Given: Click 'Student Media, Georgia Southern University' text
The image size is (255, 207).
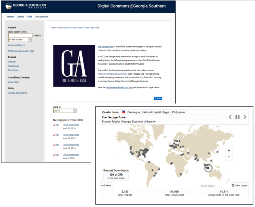Looking at the screenshot, I should [x=129, y=122].
